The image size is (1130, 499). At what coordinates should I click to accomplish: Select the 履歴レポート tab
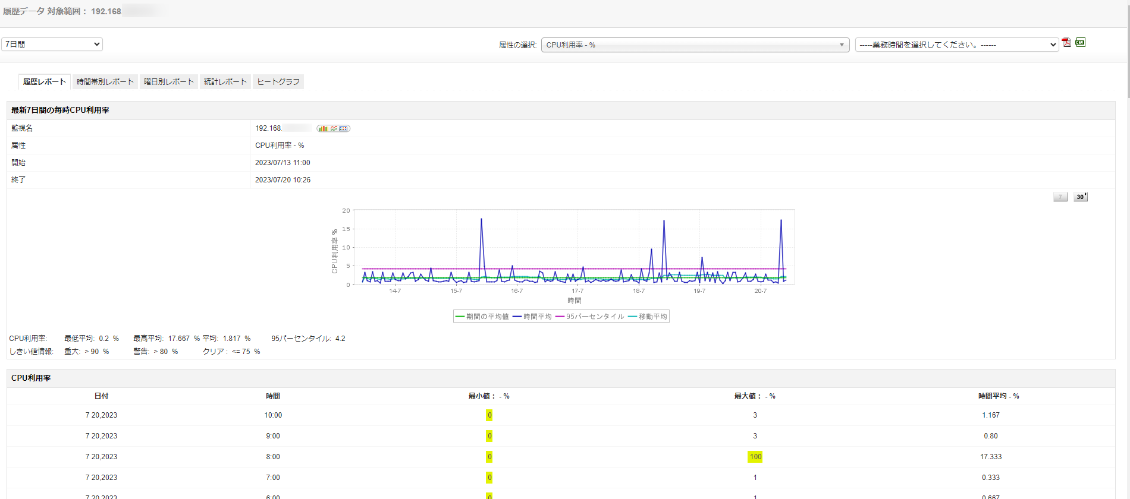tap(45, 82)
